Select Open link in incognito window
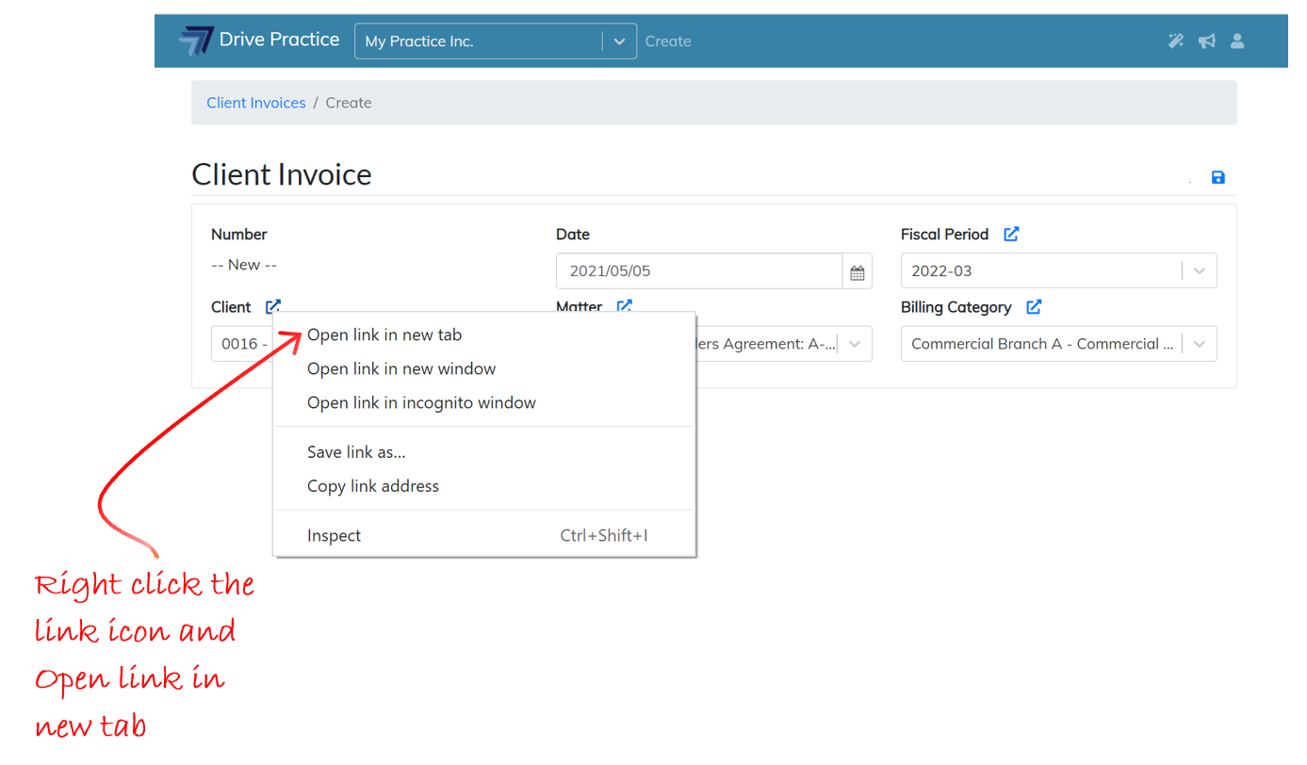The height and width of the screenshot is (765, 1307). 421,402
